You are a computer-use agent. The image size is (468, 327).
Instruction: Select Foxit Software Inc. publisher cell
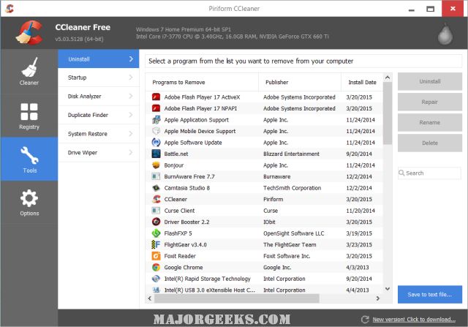287,256
